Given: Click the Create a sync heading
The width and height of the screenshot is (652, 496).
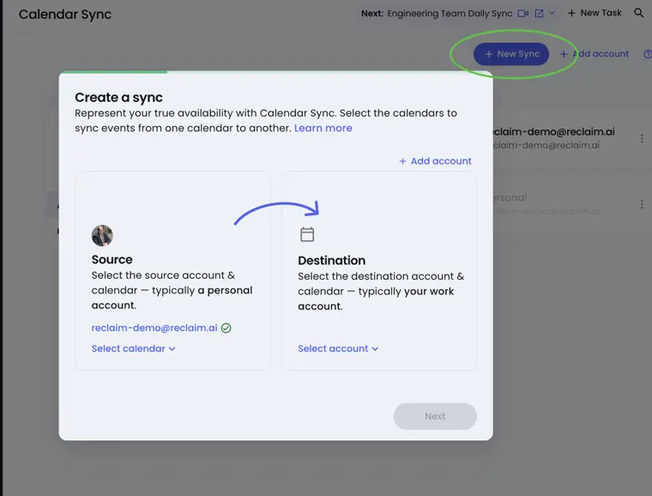Looking at the screenshot, I should tap(119, 97).
